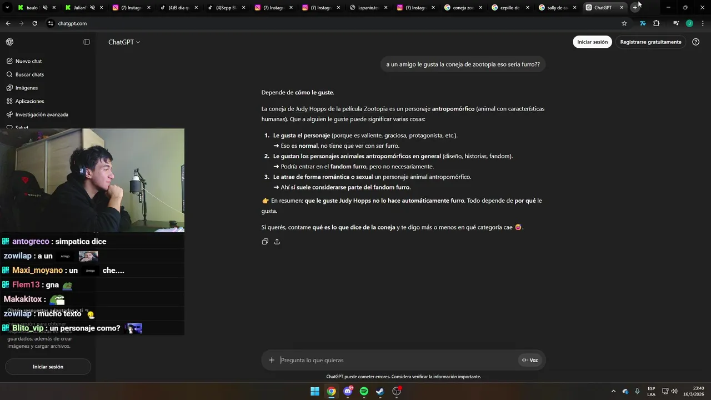Screen dimensions: 711x400
Task: Open Discord from the taskbar
Action: coord(348,391)
